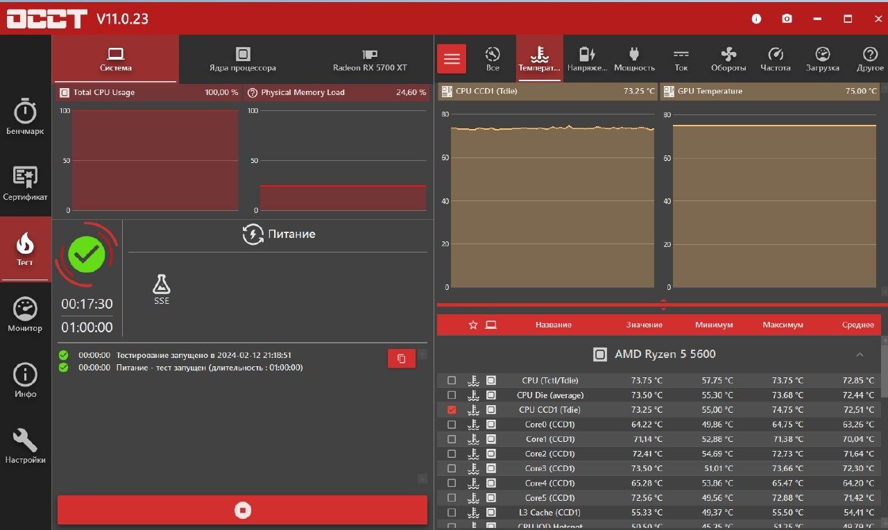Sort by Значение column header

644,325
